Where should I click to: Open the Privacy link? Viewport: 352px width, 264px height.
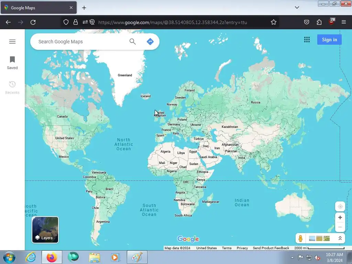coord(242,248)
